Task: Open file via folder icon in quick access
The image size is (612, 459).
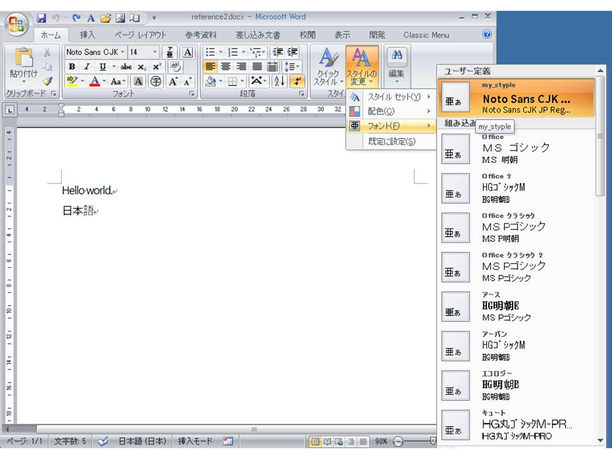Action: [105, 18]
